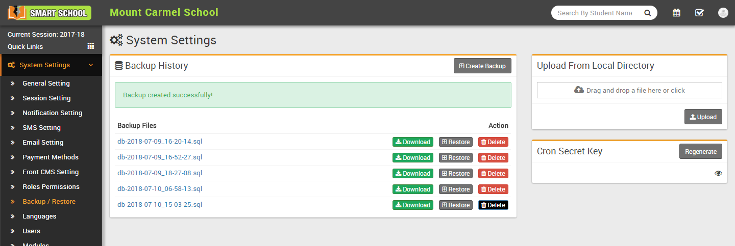Click the Create Backup button
Viewport: 735px width, 246px height.
point(482,66)
